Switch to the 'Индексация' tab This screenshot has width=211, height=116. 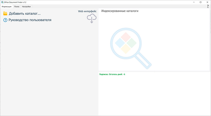pyautogui.click(x=7, y=6)
